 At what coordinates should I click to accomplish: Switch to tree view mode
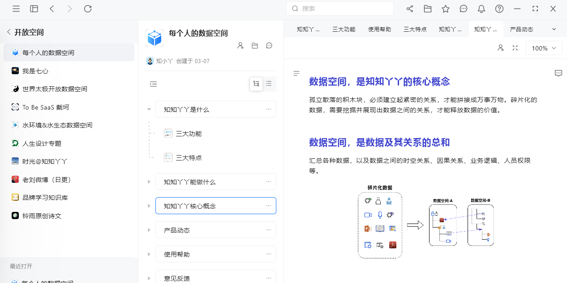256,84
